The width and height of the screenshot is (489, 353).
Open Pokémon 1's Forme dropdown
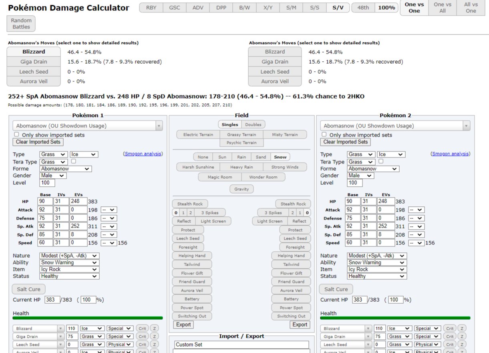click(x=65, y=169)
